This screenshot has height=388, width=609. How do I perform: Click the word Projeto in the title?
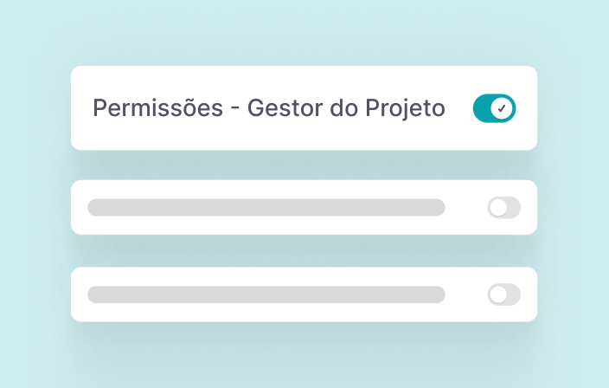[403, 108]
